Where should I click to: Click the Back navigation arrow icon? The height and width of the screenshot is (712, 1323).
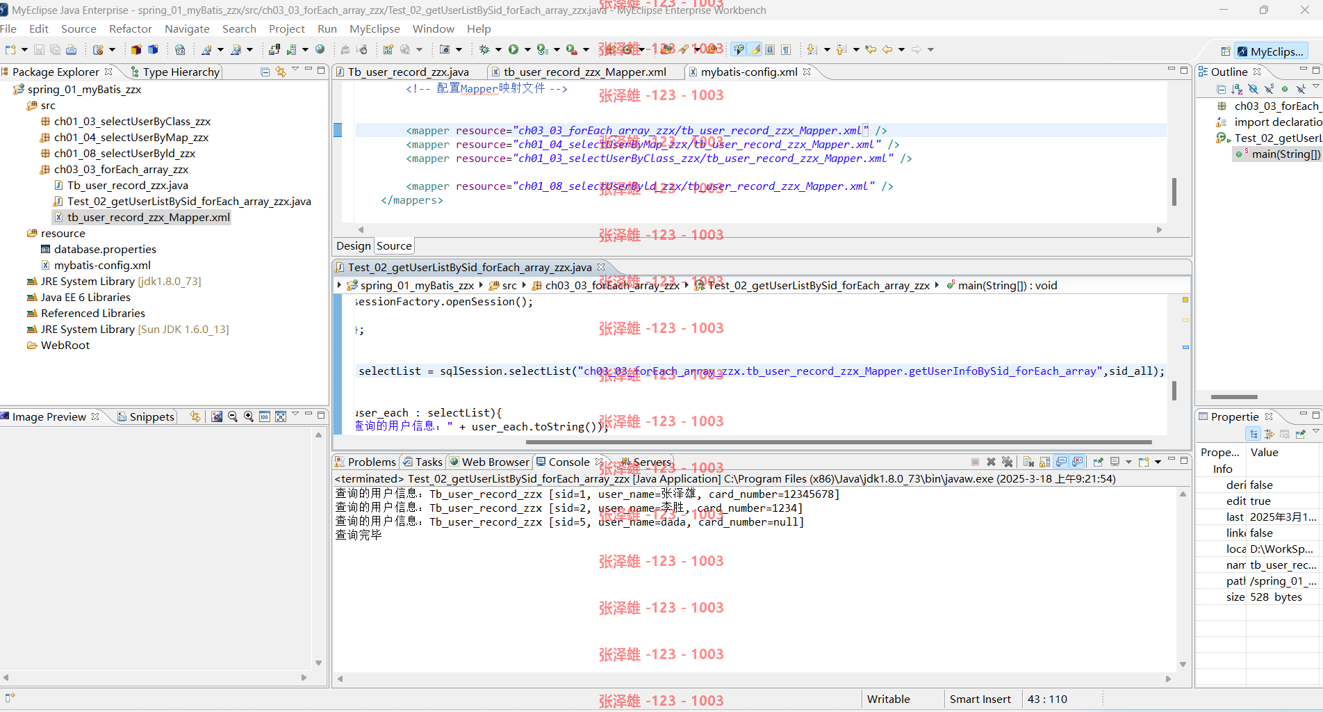pos(887,49)
